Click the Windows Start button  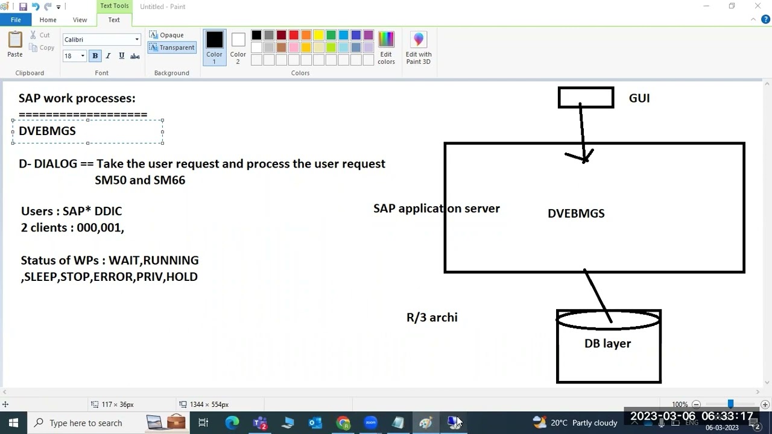click(x=13, y=423)
